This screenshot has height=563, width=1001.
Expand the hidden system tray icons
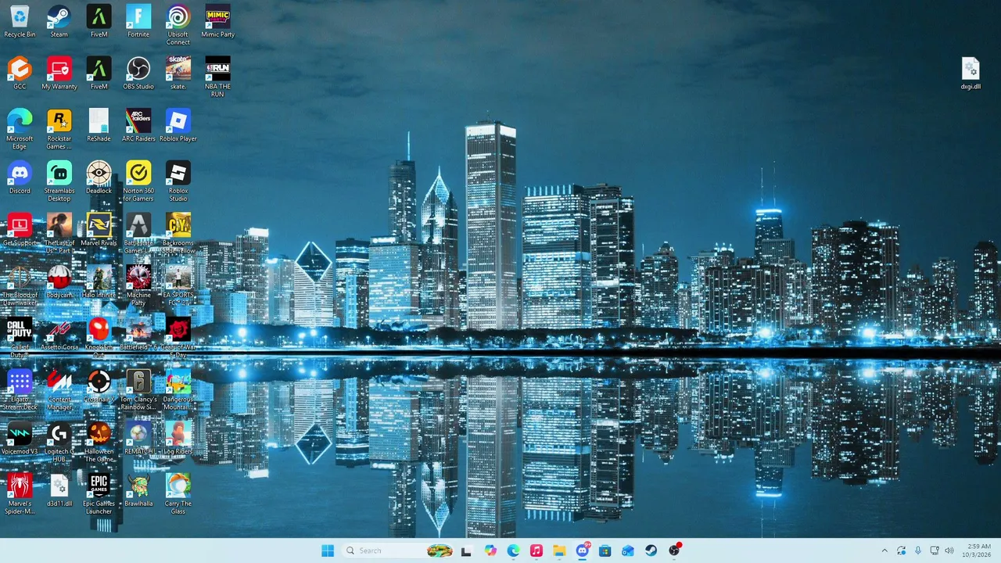[x=884, y=550]
